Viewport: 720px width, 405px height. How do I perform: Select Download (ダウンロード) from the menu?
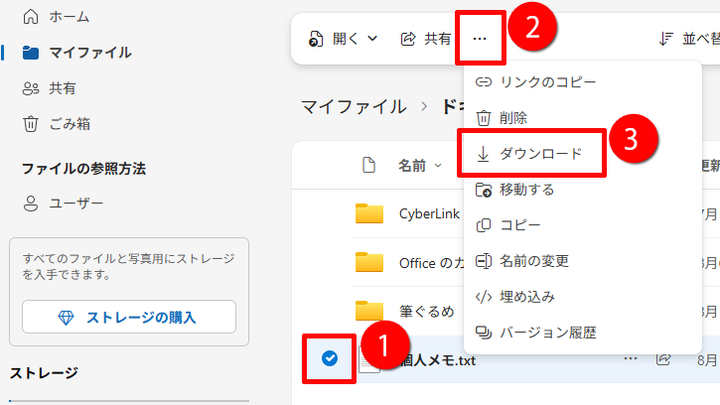529,154
